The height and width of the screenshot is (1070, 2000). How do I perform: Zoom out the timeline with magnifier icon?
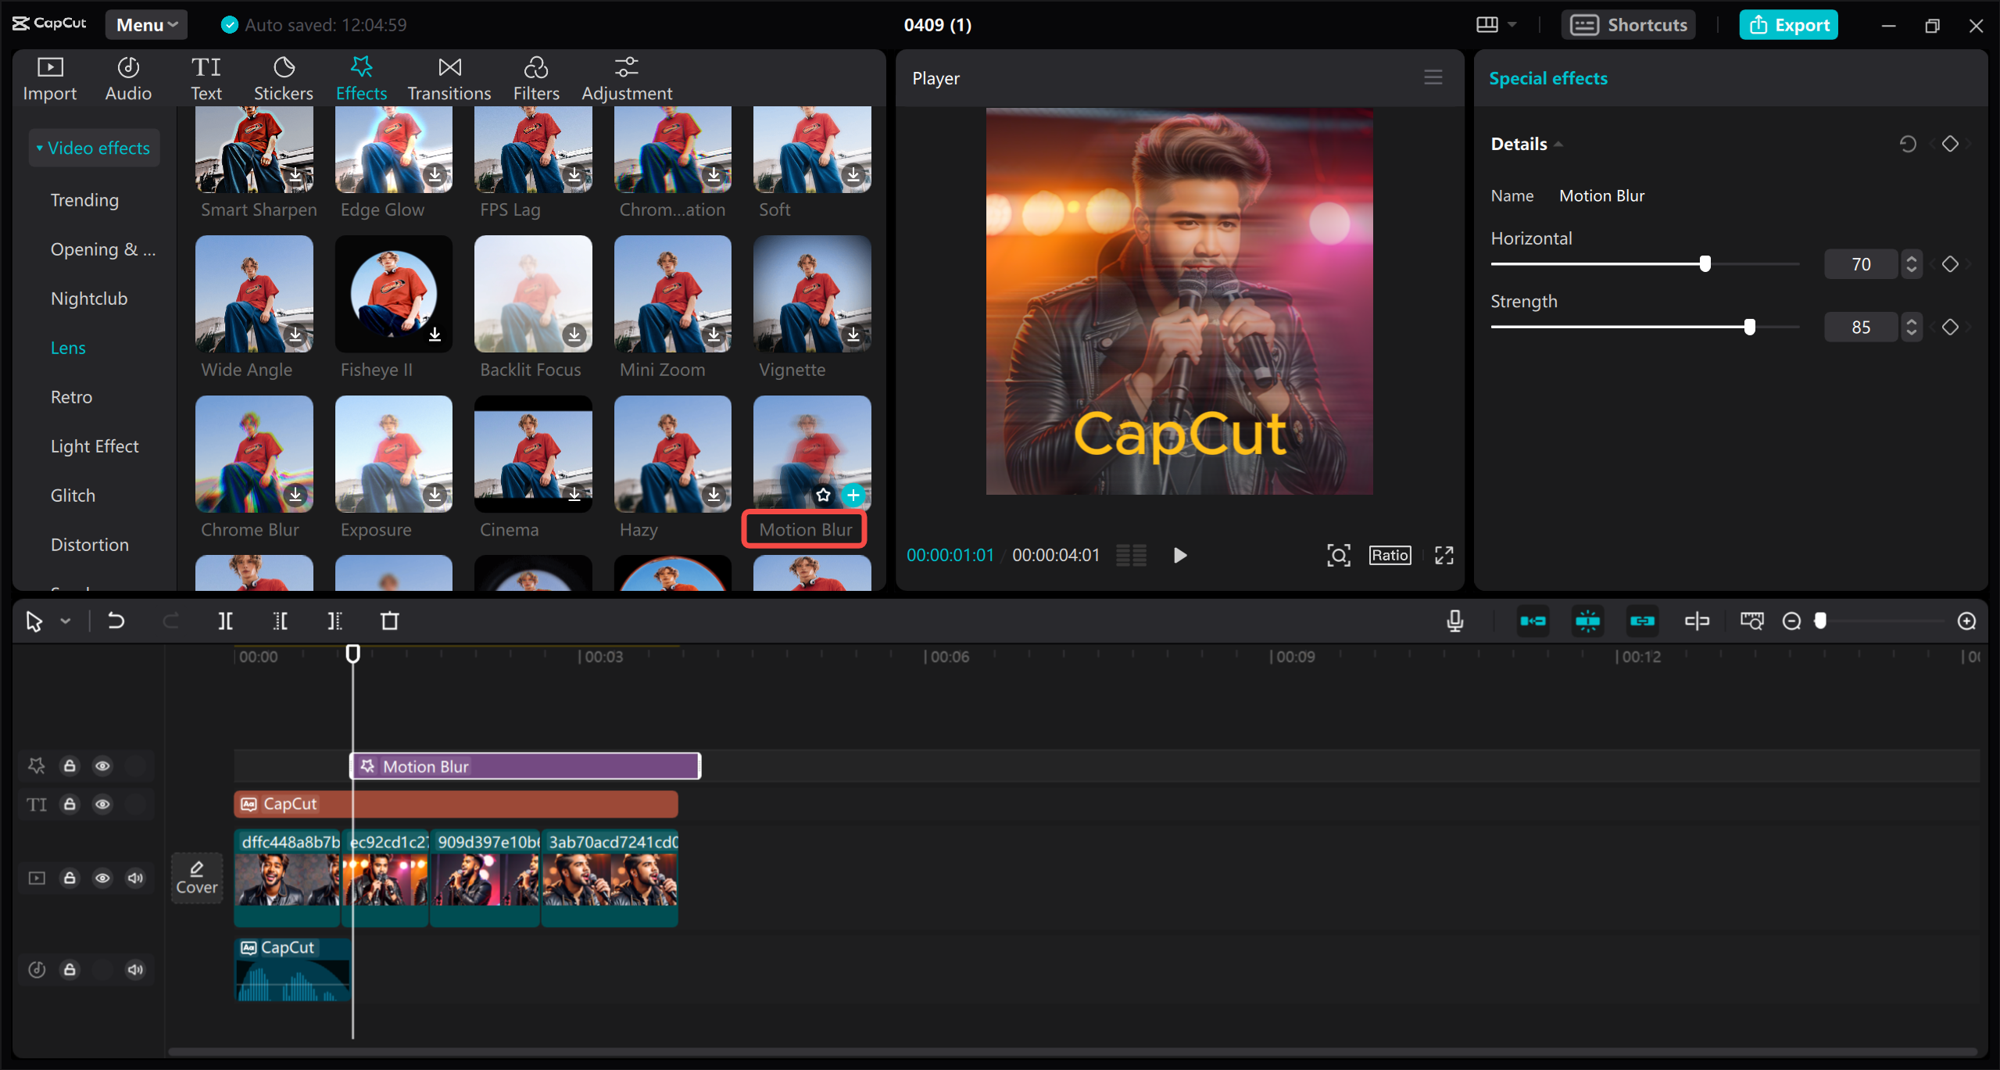pos(1791,621)
